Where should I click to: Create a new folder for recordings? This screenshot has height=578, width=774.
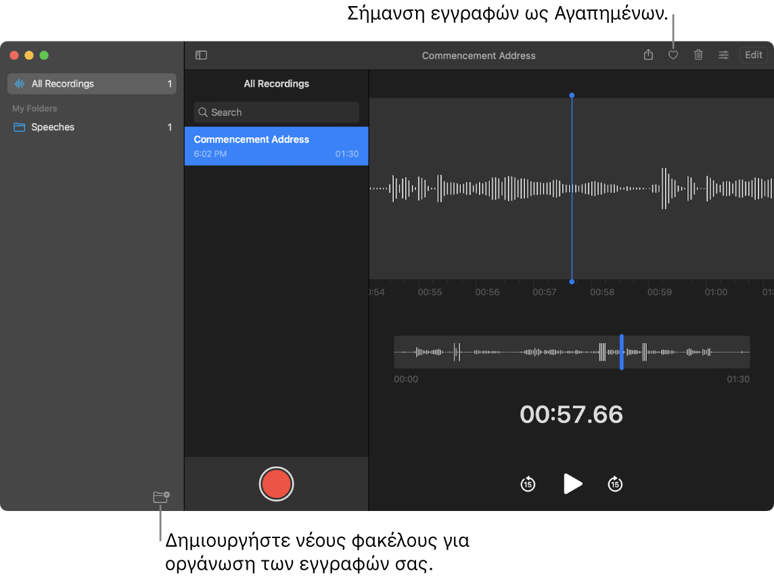[x=160, y=496]
